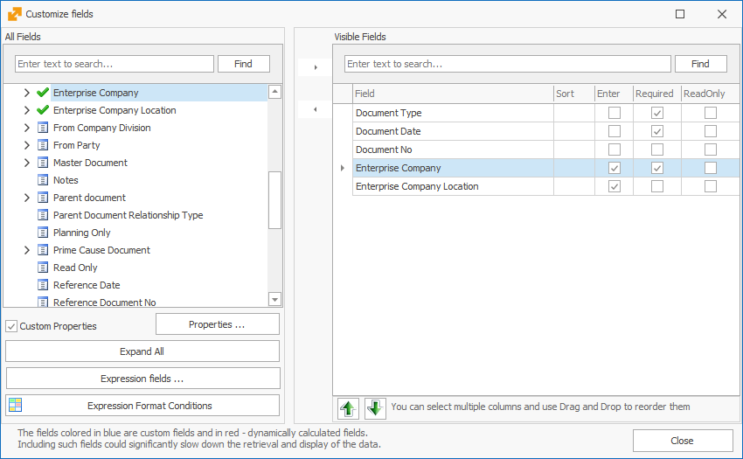Expand the Prime Cause Document node
743x459 pixels.
coord(27,250)
